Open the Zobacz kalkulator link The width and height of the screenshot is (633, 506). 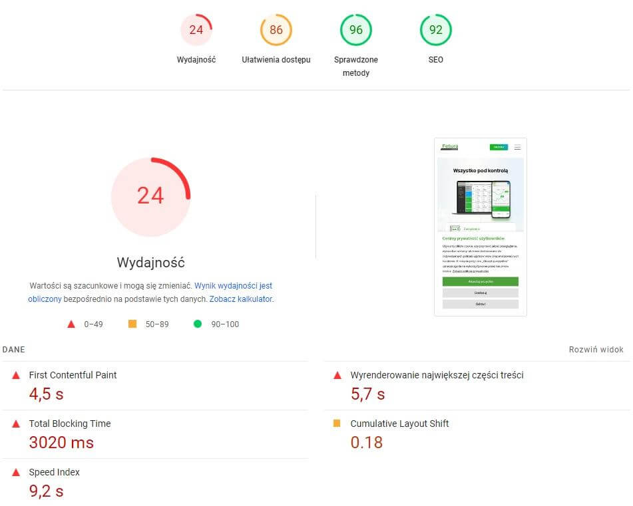(240, 299)
